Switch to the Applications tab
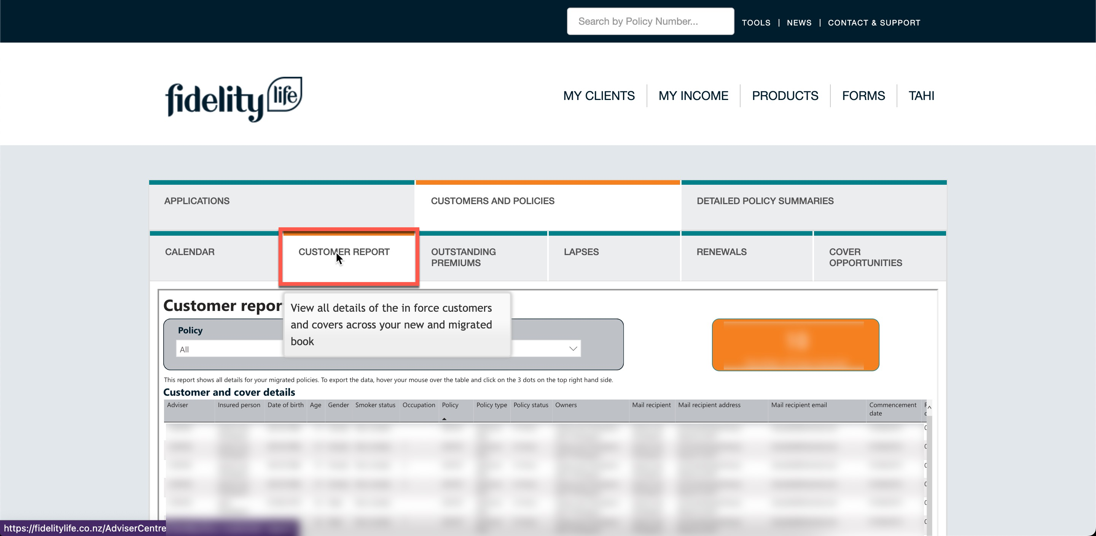Image resolution: width=1096 pixels, height=536 pixels. click(x=197, y=201)
